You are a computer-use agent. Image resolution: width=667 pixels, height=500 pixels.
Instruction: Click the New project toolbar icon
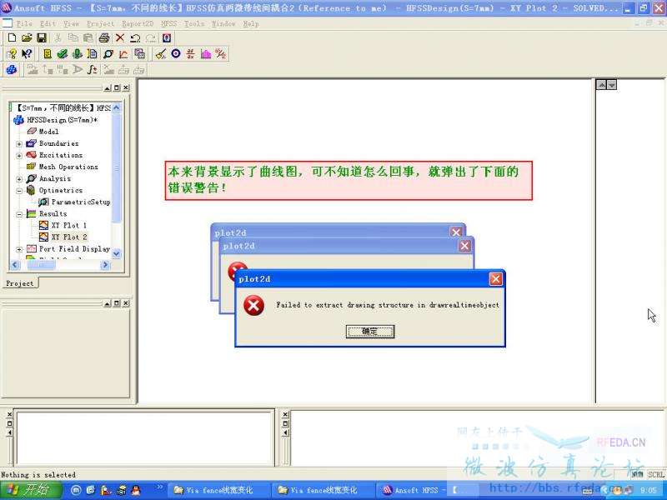pyautogui.click(x=12, y=37)
